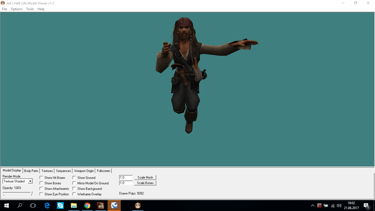
Task: Select the highlighted blue swirl taskbar app
Action: coord(114,205)
